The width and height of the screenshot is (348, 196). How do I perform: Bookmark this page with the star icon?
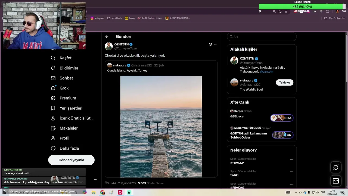[286, 11]
